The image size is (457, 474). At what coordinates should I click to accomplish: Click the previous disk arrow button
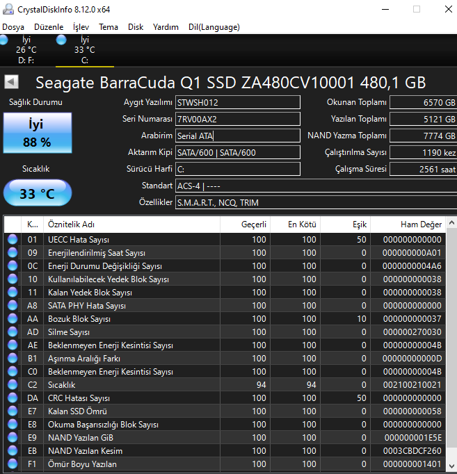(x=12, y=81)
